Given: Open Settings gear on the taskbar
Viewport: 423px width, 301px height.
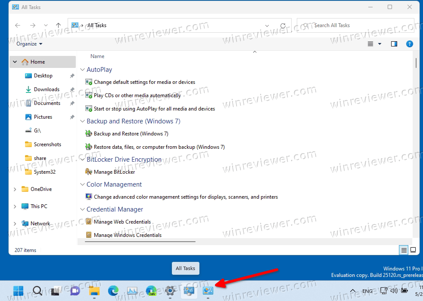Looking at the screenshot, I should tap(170, 291).
